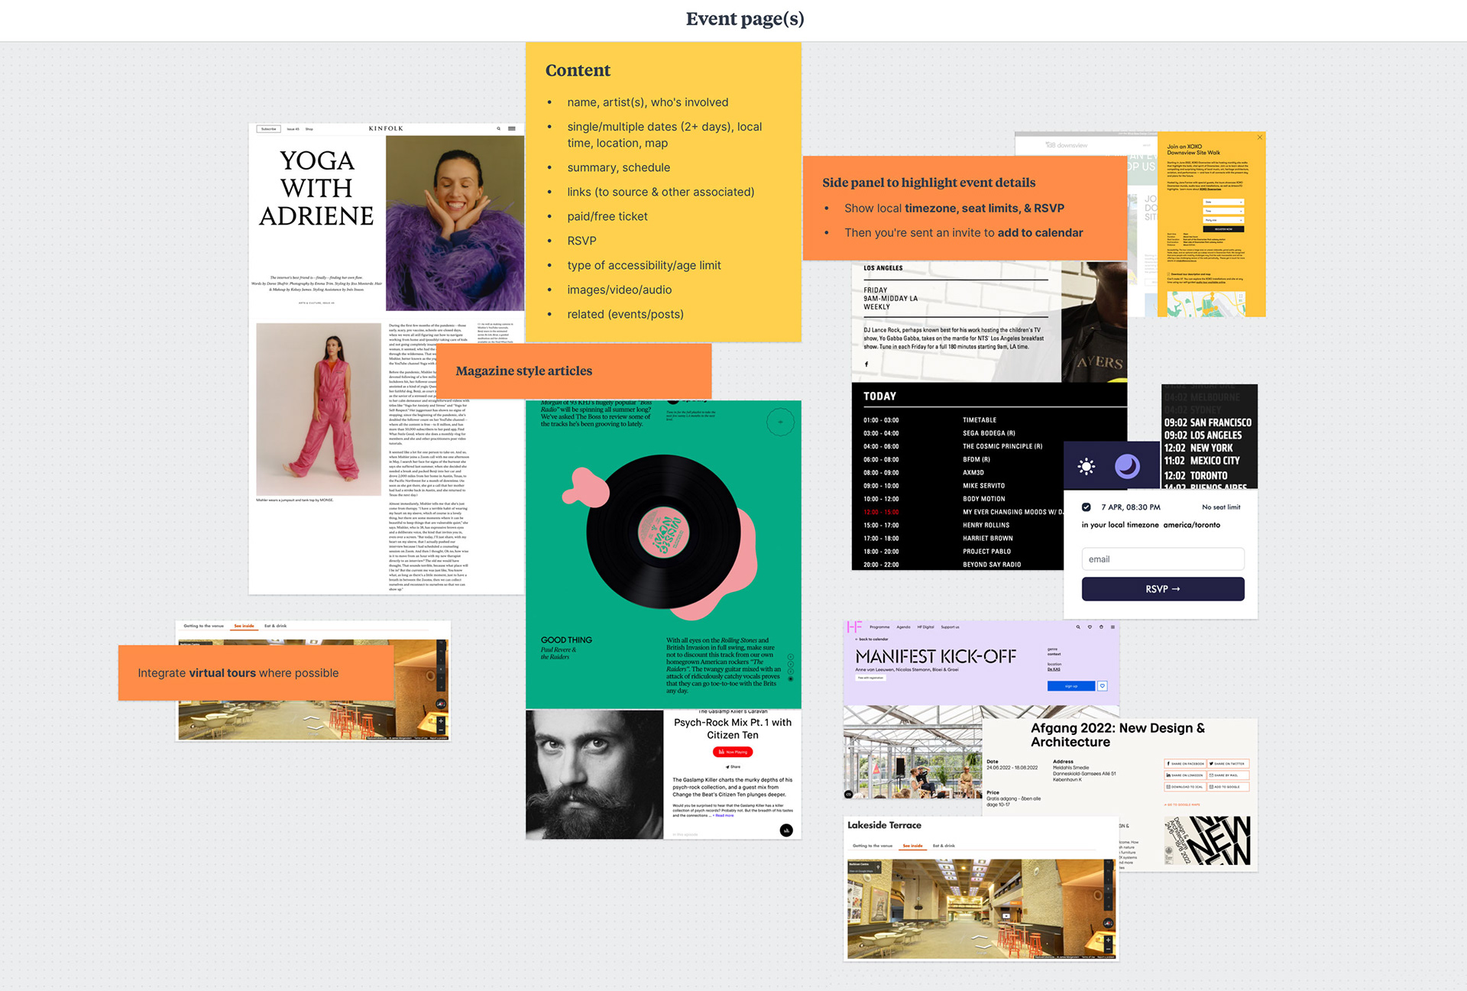Click the red Now Playing button
The height and width of the screenshot is (991, 1467).
pyautogui.click(x=733, y=752)
